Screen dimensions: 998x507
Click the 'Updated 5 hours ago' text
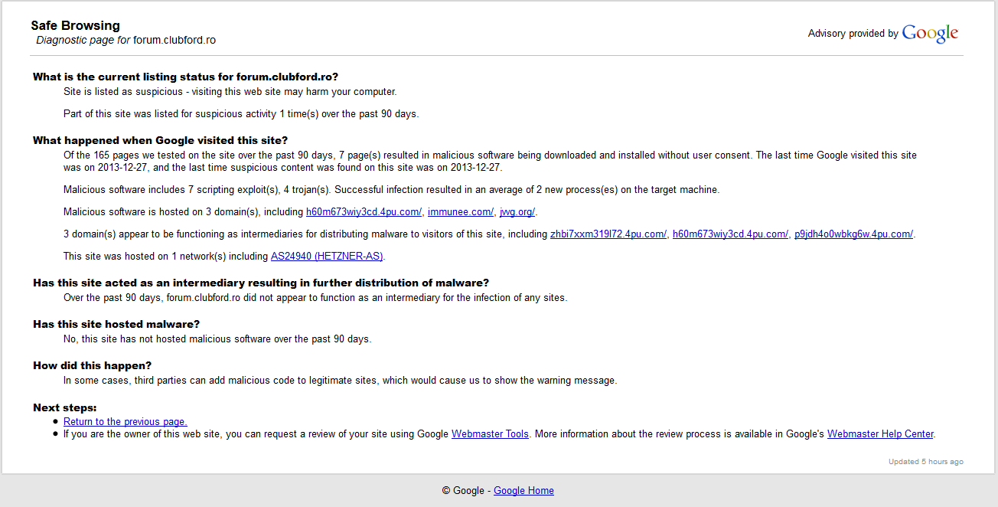(x=925, y=462)
